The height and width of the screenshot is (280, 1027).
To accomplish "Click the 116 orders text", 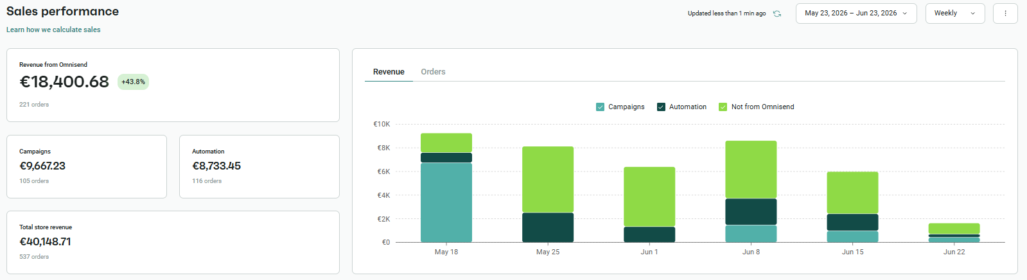I will [207, 180].
